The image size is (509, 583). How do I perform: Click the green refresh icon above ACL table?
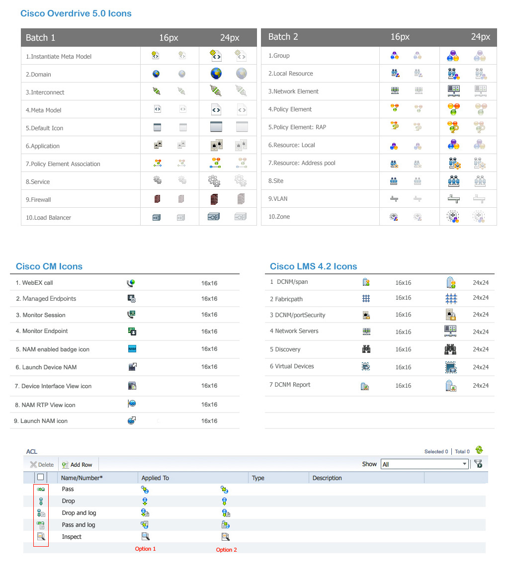[479, 450]
